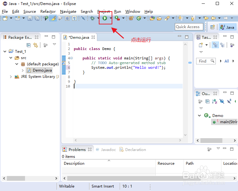
Task: Toggle Categorized view in Task List
Action: pyautogui.click(x=215, y=45)
